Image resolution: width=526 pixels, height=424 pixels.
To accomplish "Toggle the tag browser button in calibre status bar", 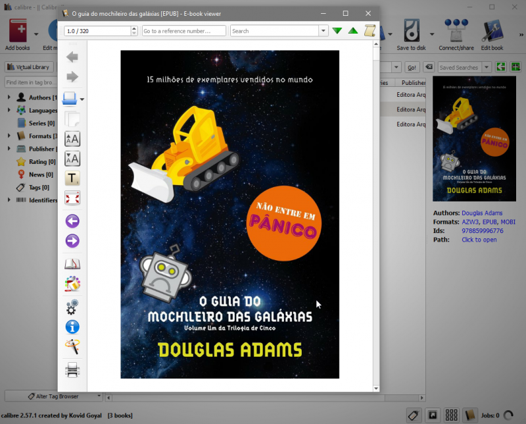I will [x=414, y=415].
